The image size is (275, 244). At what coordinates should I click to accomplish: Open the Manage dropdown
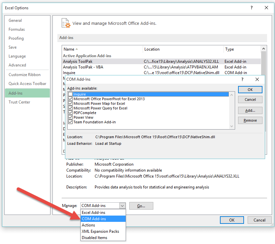tap(122, 206)
